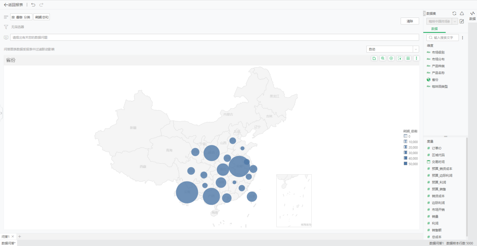This screenshot has height=246, width=477.
Task: Click the zoom-in magnifier icon on chart
Action: pyautogui.click(x=383, y=58)
